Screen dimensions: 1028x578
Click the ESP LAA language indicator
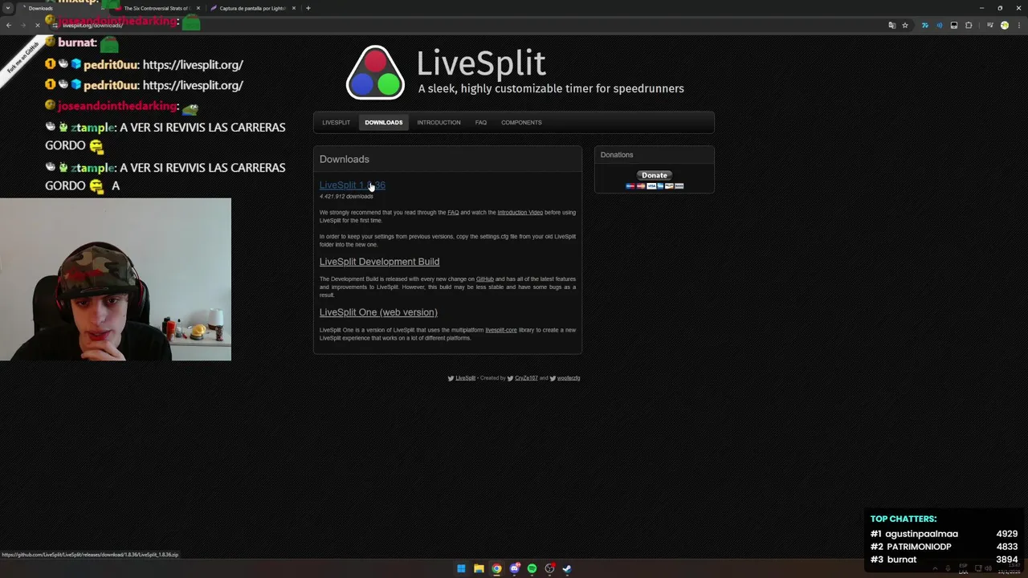964,568
